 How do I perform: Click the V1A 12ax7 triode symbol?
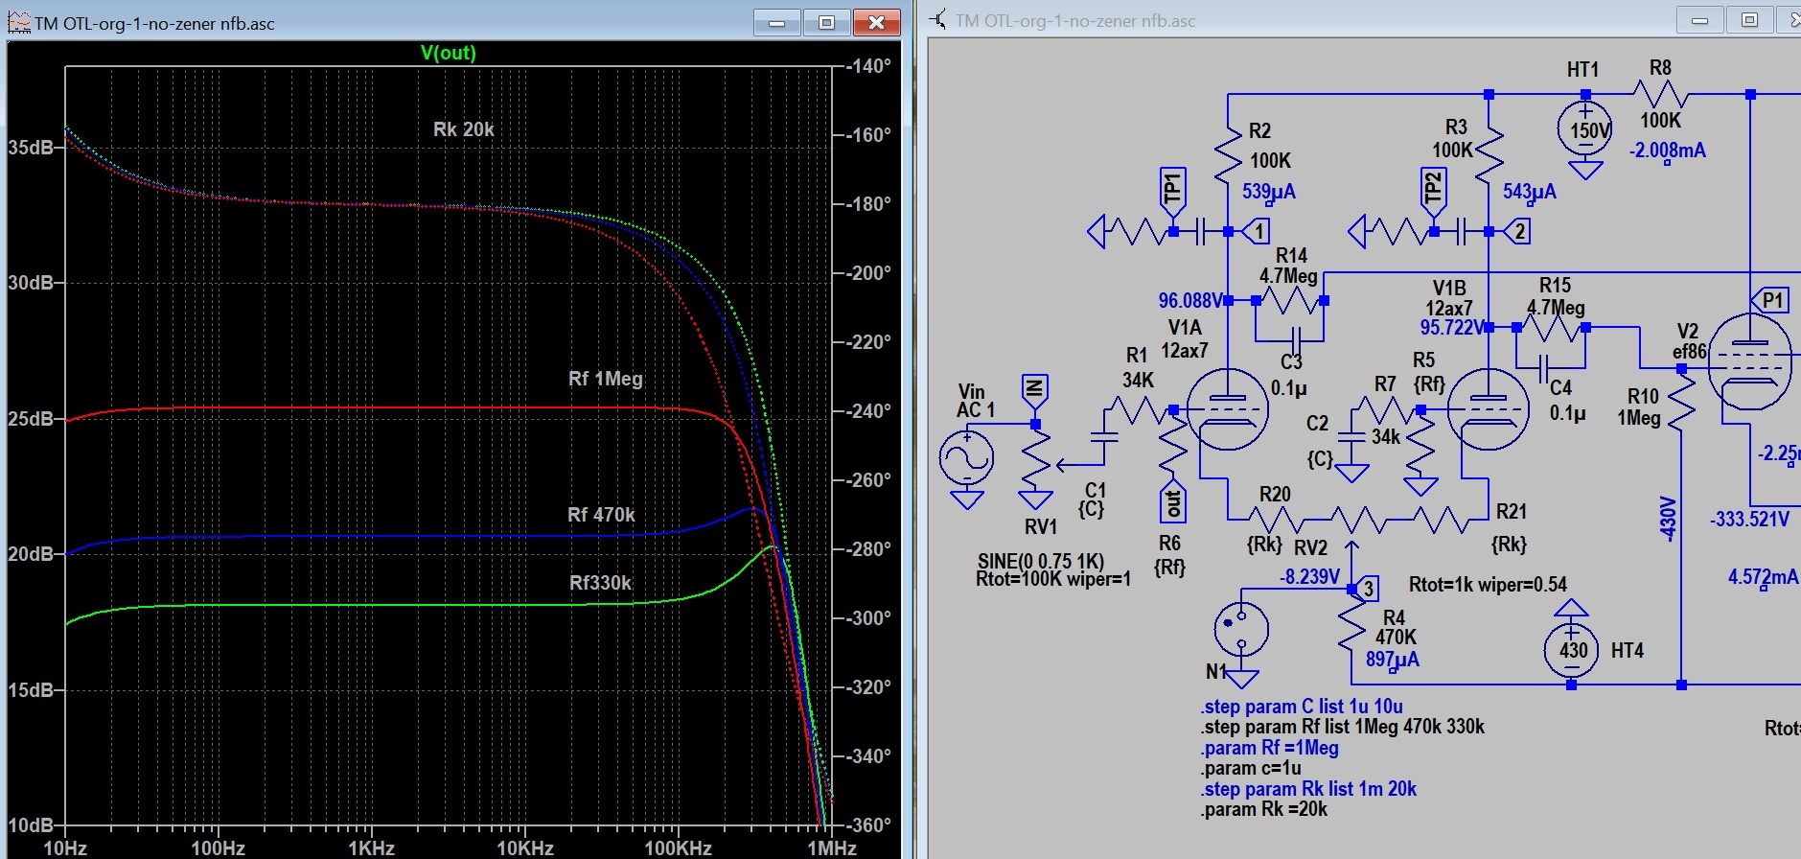[1227, 409]
